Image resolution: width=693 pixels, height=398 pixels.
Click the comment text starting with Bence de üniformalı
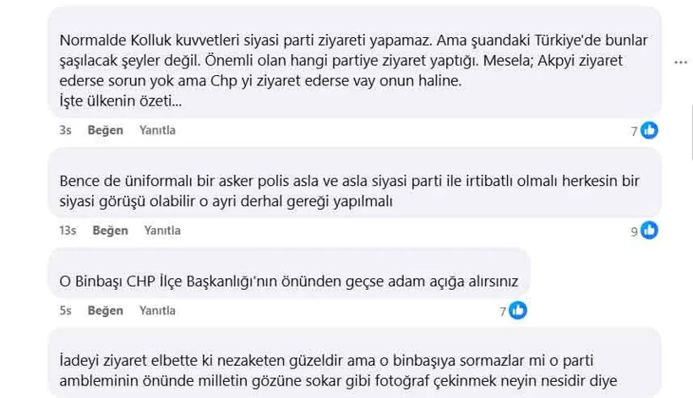click(x=338, y=192)
